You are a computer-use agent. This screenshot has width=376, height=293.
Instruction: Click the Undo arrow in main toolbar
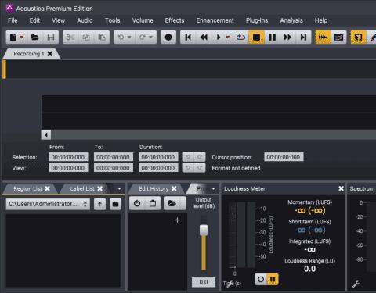pos(121,38)
